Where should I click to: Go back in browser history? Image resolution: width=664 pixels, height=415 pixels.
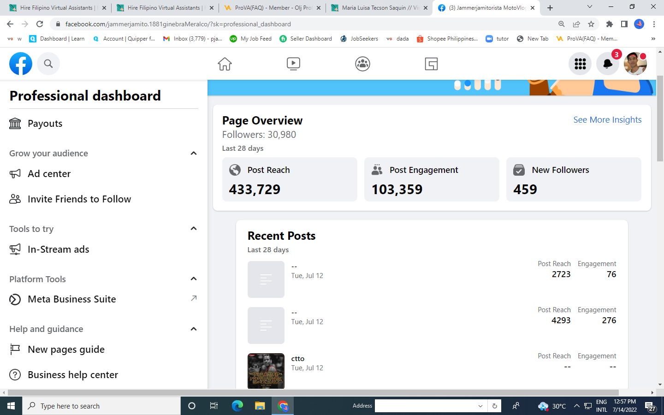[x=10, y=24]
